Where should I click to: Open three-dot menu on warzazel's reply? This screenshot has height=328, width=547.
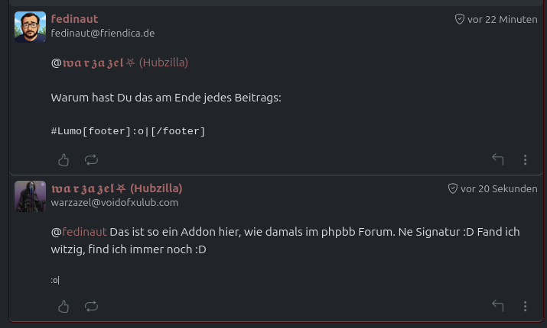point(525,306)
